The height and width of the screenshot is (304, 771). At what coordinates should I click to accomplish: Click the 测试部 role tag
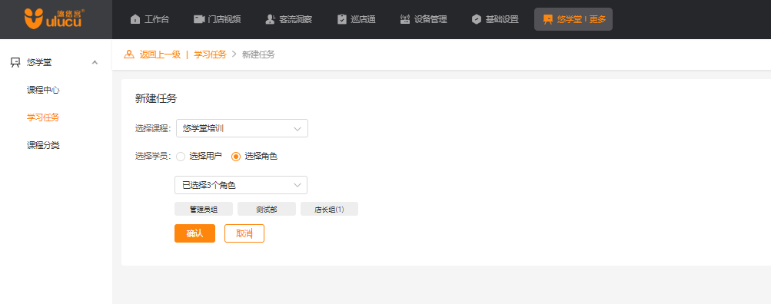tap(267, 210)
